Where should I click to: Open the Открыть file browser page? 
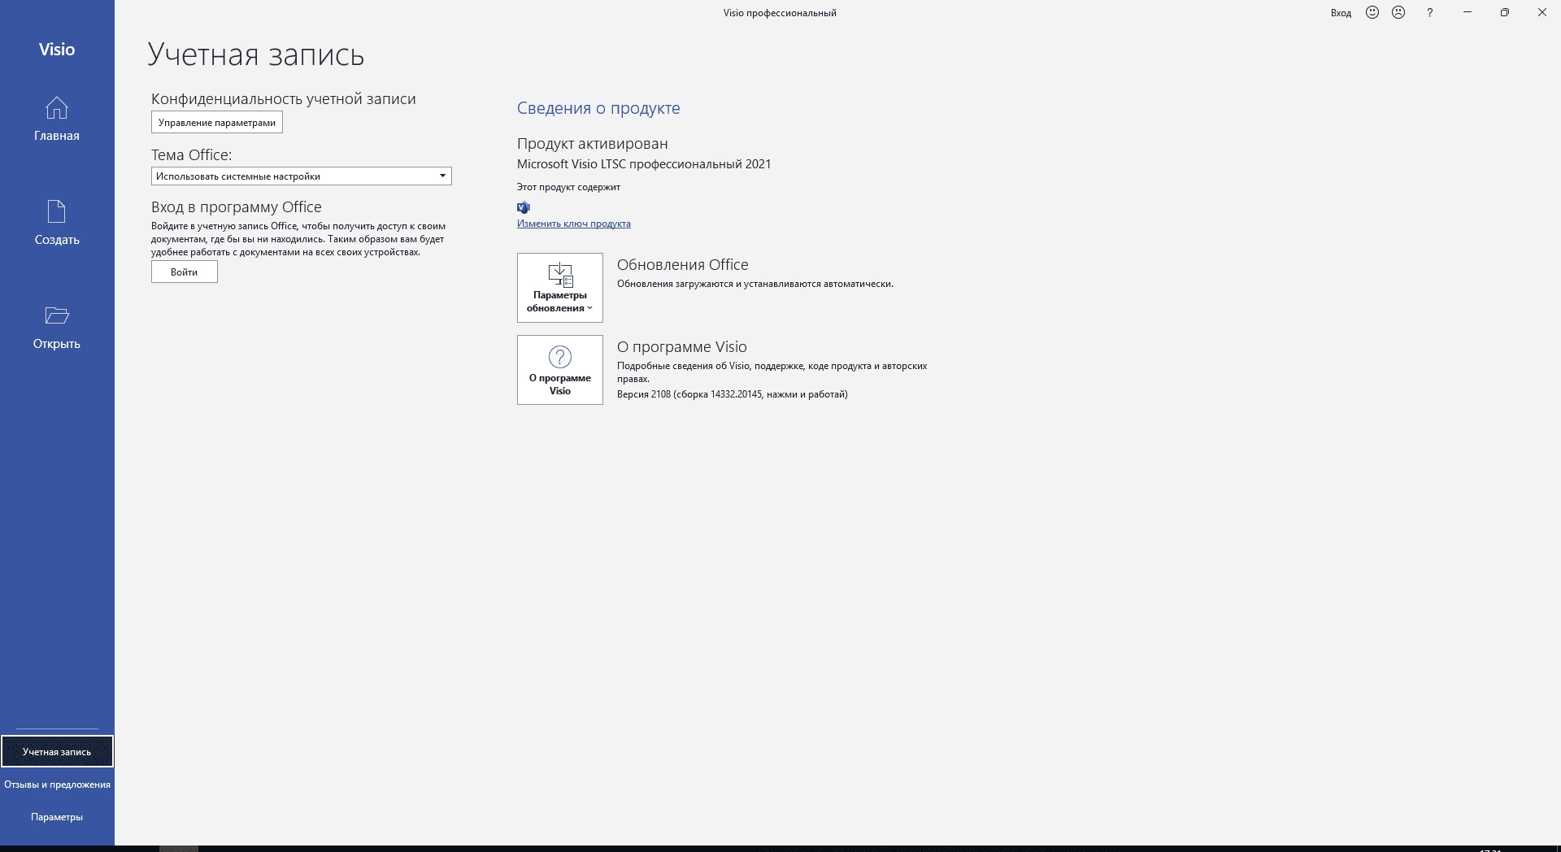(x=57, y=327)
